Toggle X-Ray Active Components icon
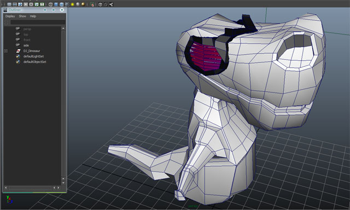Image resolution: width=350 pixels, height=210 pixels. click(106, 4)
